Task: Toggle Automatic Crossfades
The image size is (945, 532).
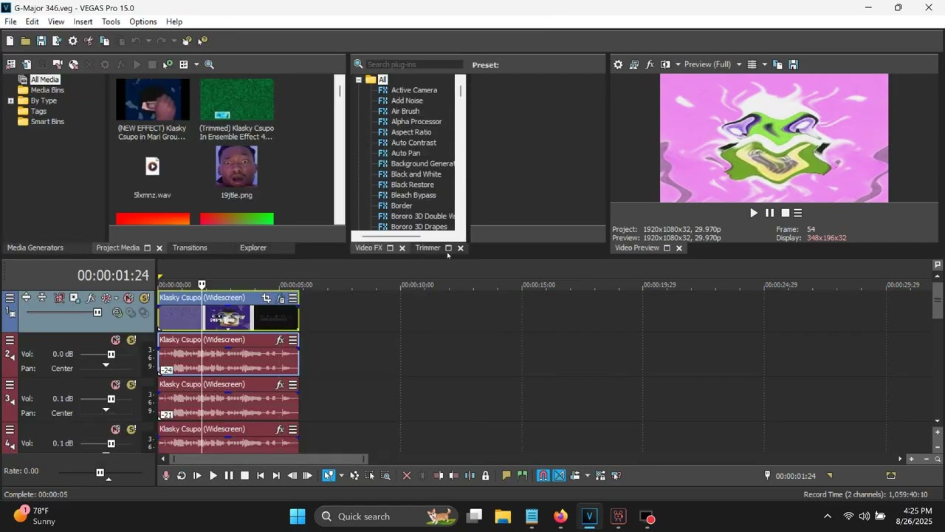Action: (559, 476)
